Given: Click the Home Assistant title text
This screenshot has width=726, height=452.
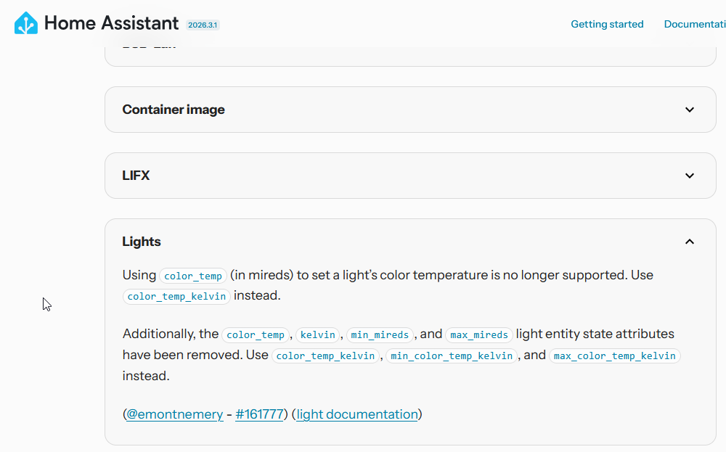Looking at the screenshot, I should [x=111, y=23].
